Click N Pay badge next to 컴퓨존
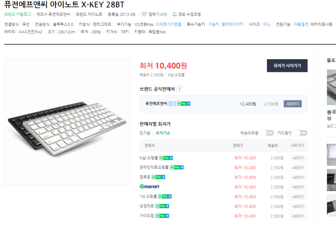 pos(158,177)
